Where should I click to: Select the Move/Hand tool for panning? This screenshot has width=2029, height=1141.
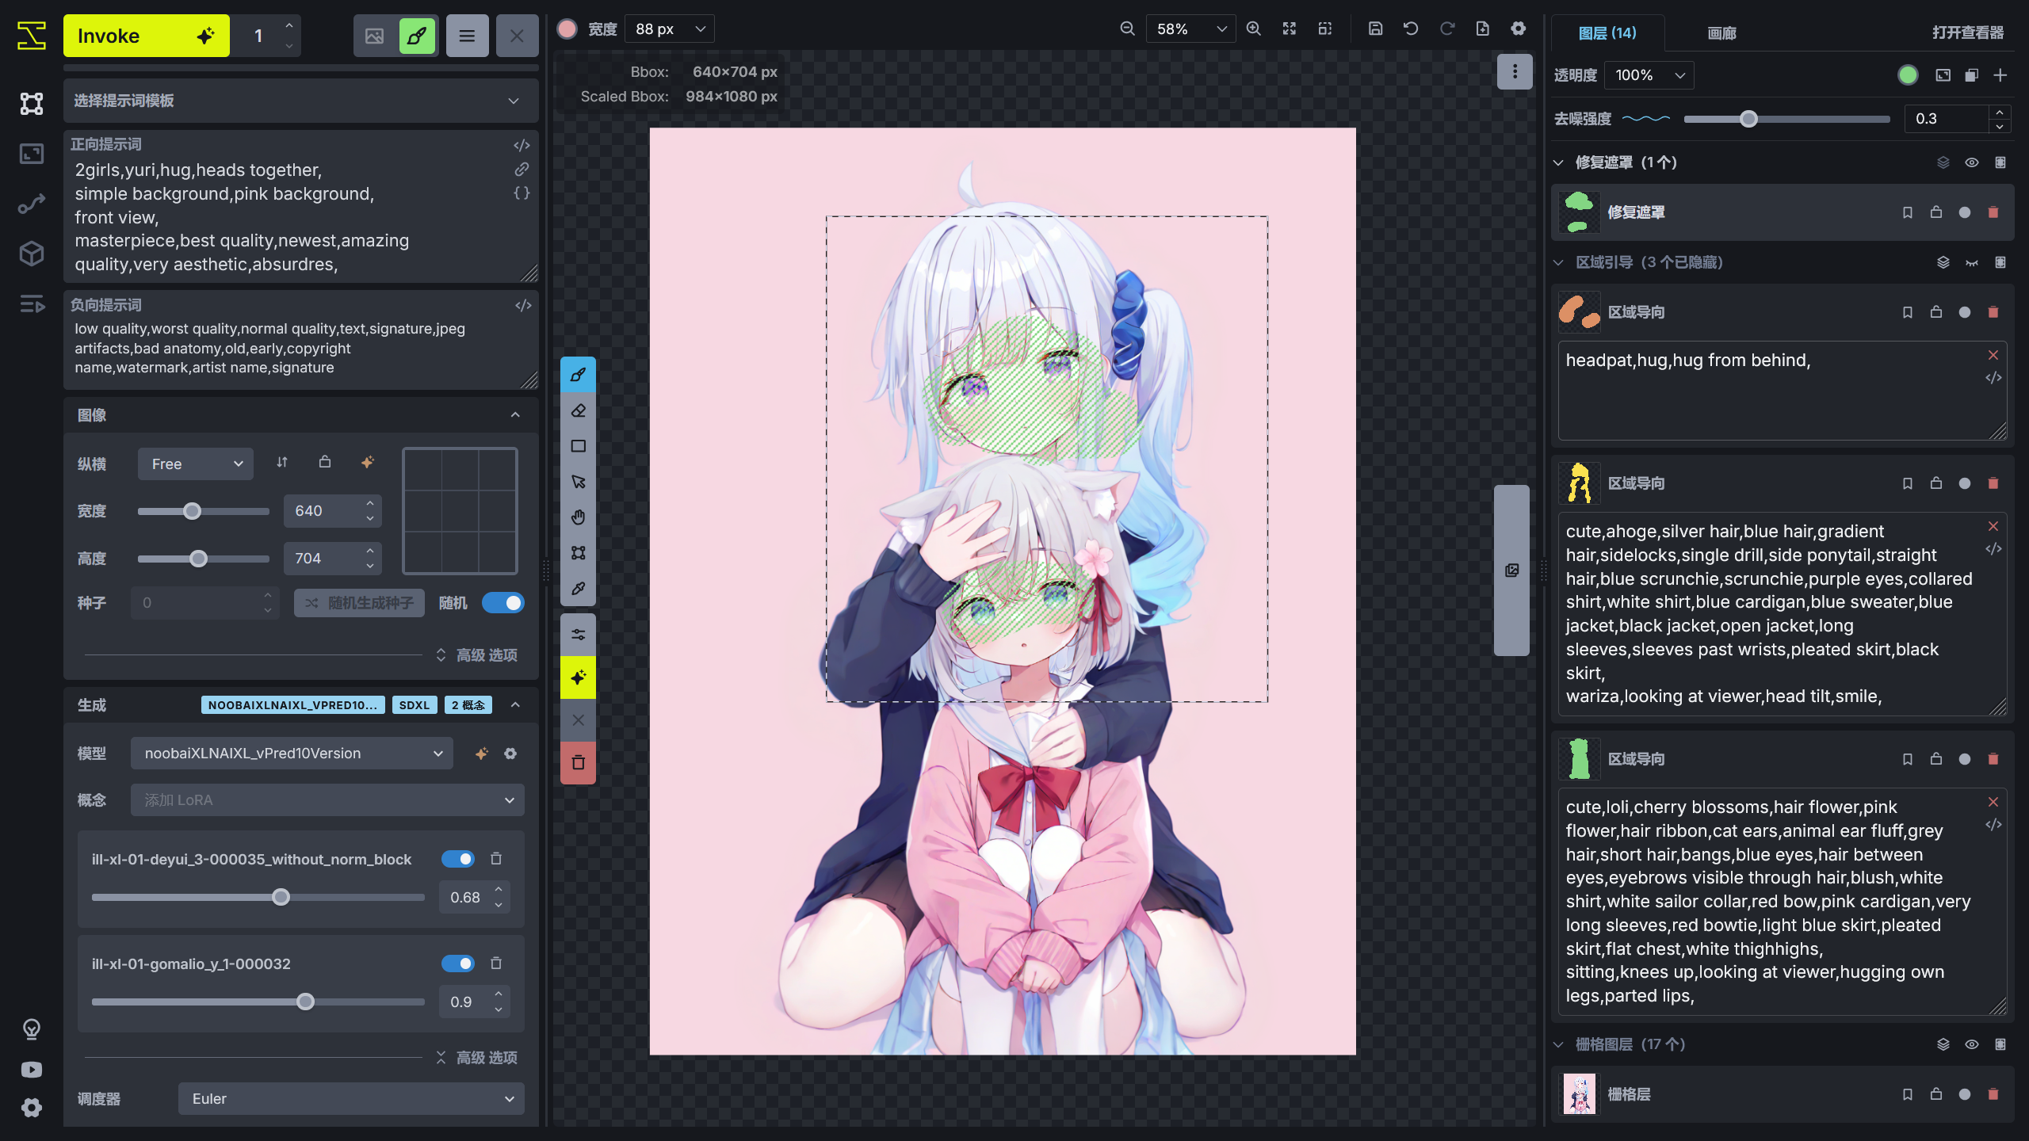(578, 517)
